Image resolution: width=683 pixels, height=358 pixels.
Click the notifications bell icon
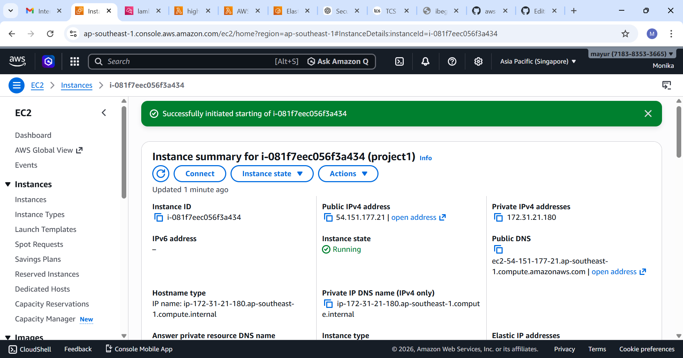pyautogui.click(x=425, y=61)
